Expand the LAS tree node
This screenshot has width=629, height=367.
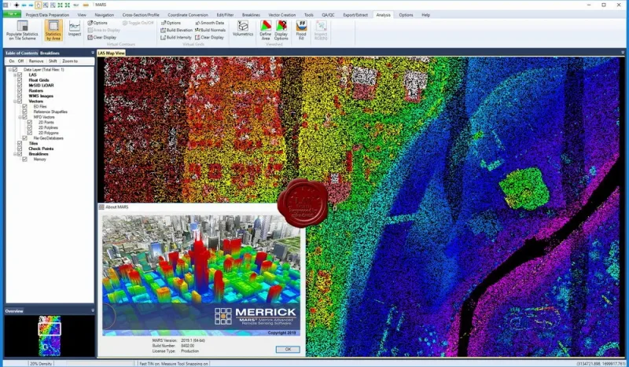[15, 75]
